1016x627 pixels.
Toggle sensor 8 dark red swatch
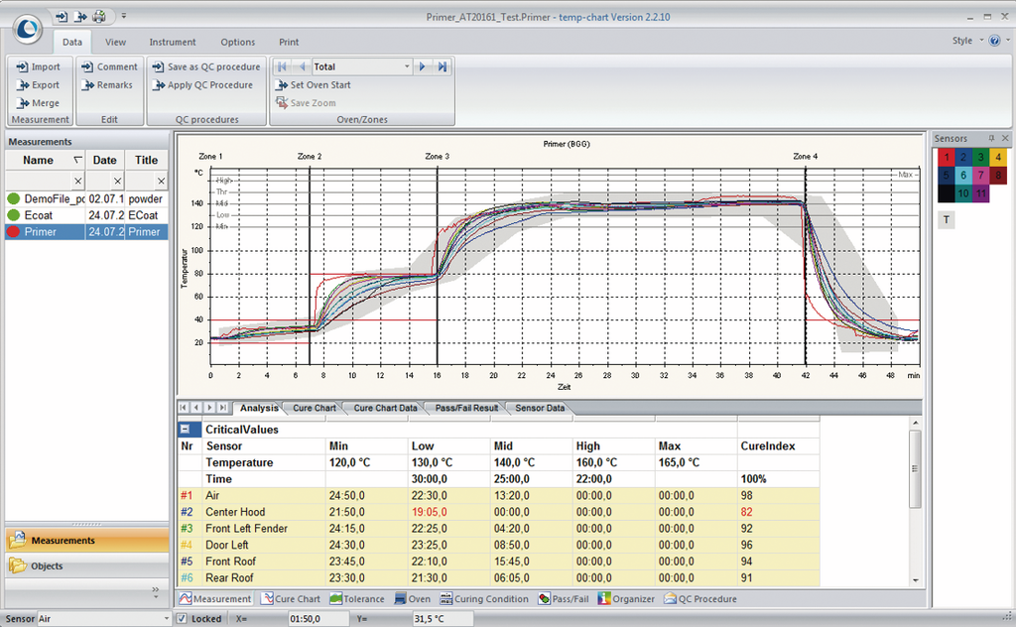pos(998,175)
